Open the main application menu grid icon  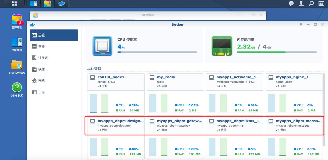(x=14, y=3)
